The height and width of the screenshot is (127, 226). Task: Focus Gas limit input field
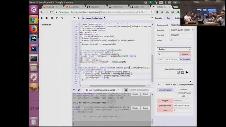(x=180, y=35)
